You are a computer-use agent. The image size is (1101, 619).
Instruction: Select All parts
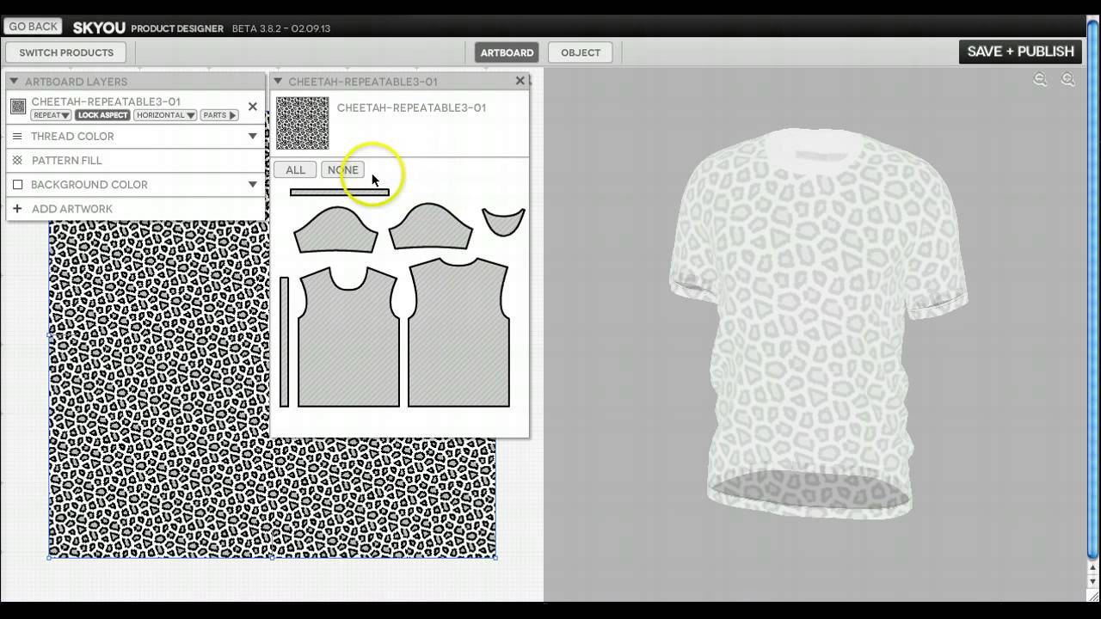coord(295,170)
